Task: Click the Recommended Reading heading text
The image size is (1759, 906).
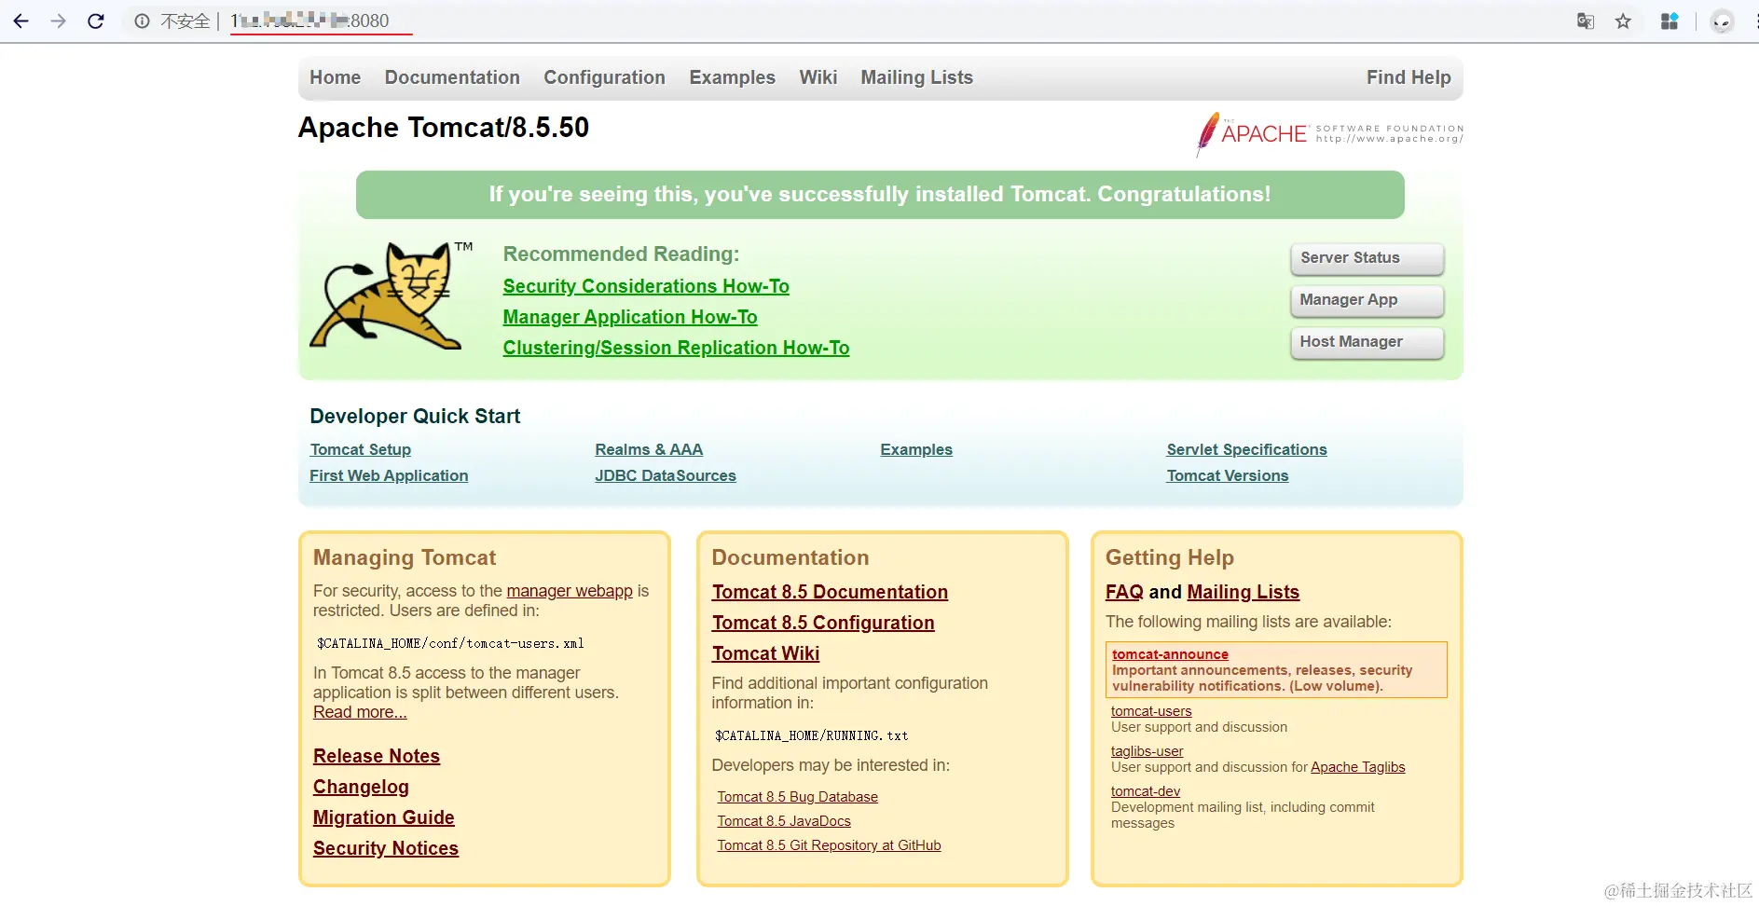Action: pos(621,254)
